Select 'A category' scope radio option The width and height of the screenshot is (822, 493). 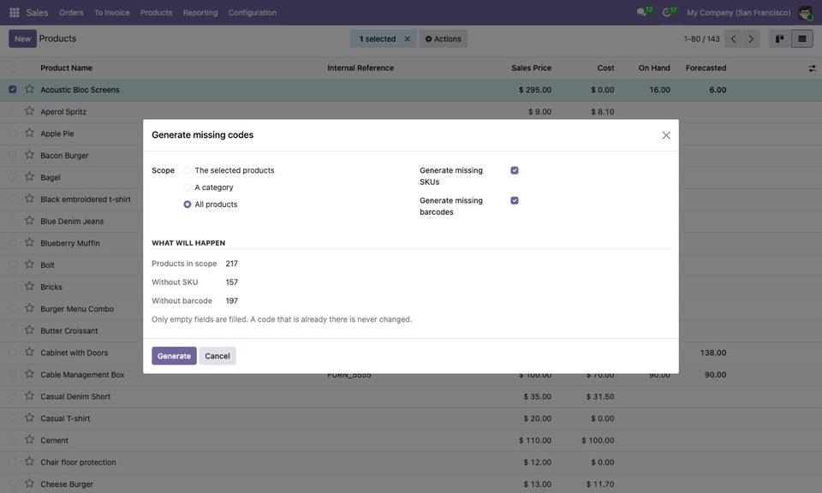[x=188, y=187]
